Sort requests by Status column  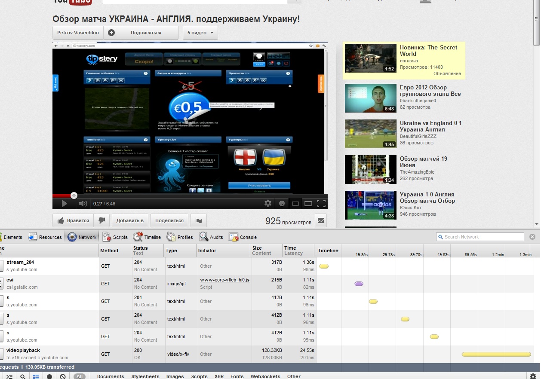click(x=148, y=251)
